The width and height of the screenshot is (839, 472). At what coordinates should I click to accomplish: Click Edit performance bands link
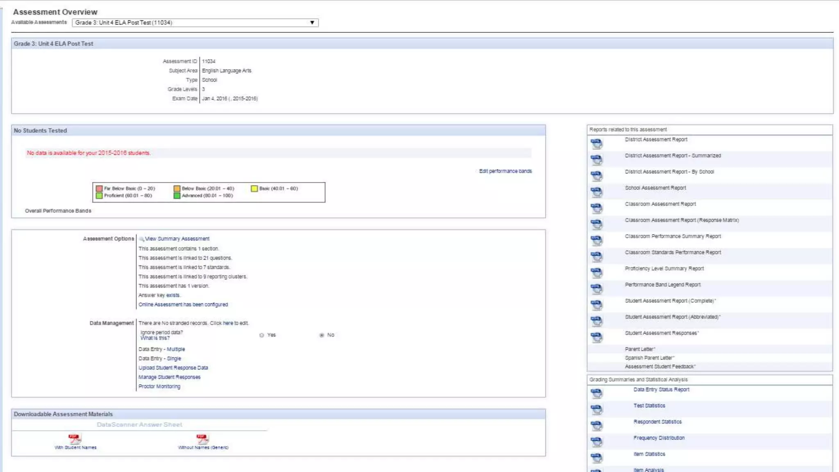tap(505, 171)
